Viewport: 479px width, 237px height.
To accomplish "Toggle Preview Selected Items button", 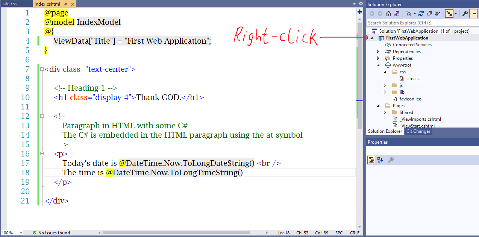I will coord(473,14).
